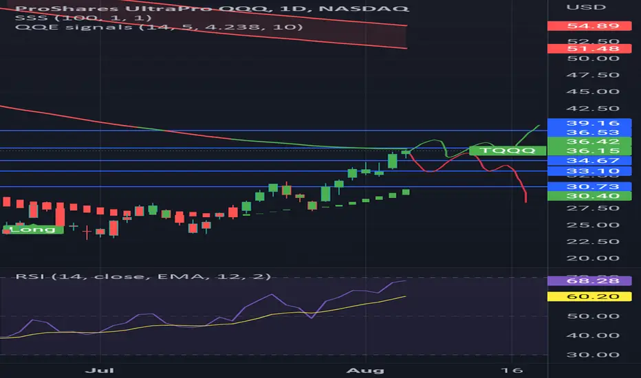Select the green TQQQ ticker tag
Screen dimensions: 641x378
(508, 151)
